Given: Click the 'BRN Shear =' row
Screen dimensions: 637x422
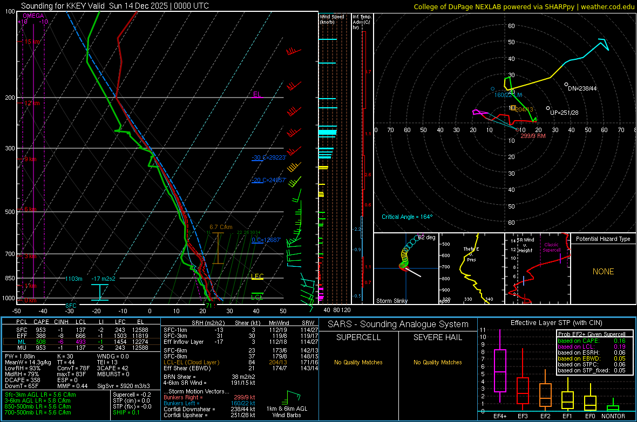Looking at the screenshot, I should [x=209, y=377].
